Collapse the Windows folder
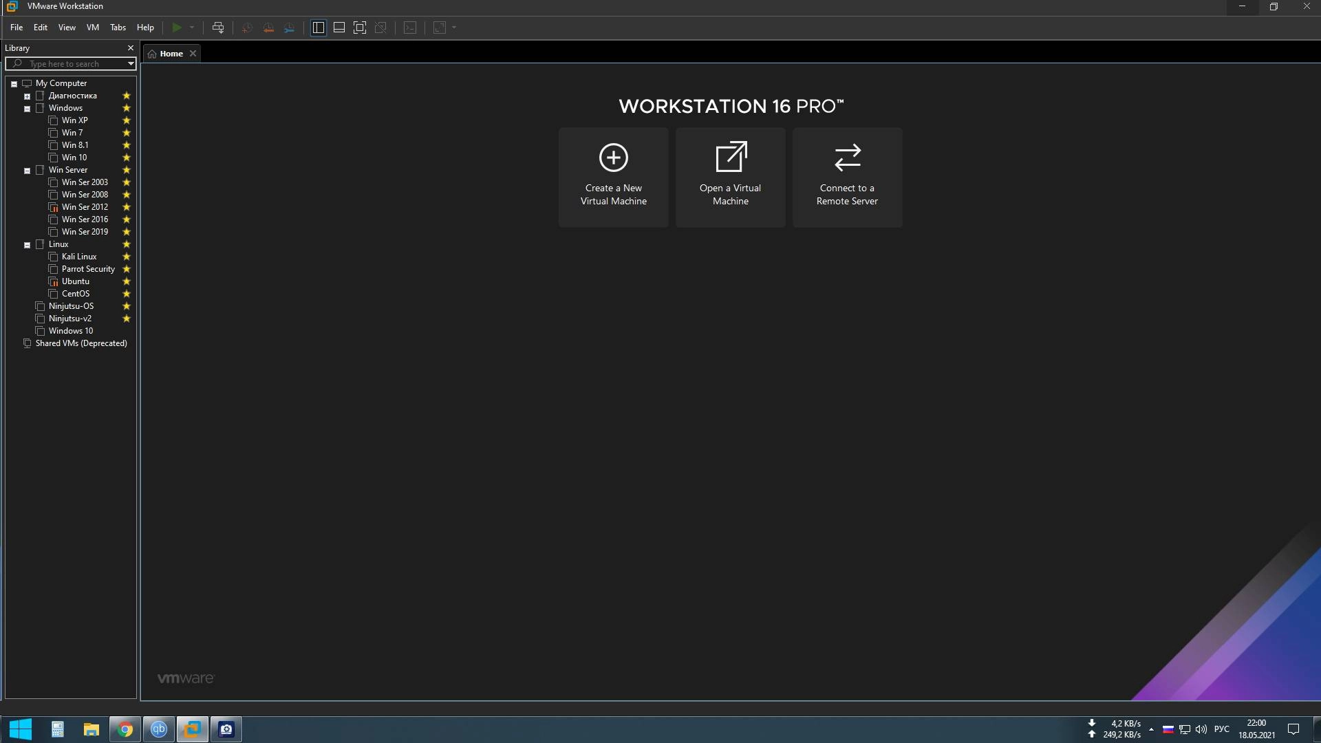The width and height of the screenshot is (1321, 743). click(x=28, y=109)
